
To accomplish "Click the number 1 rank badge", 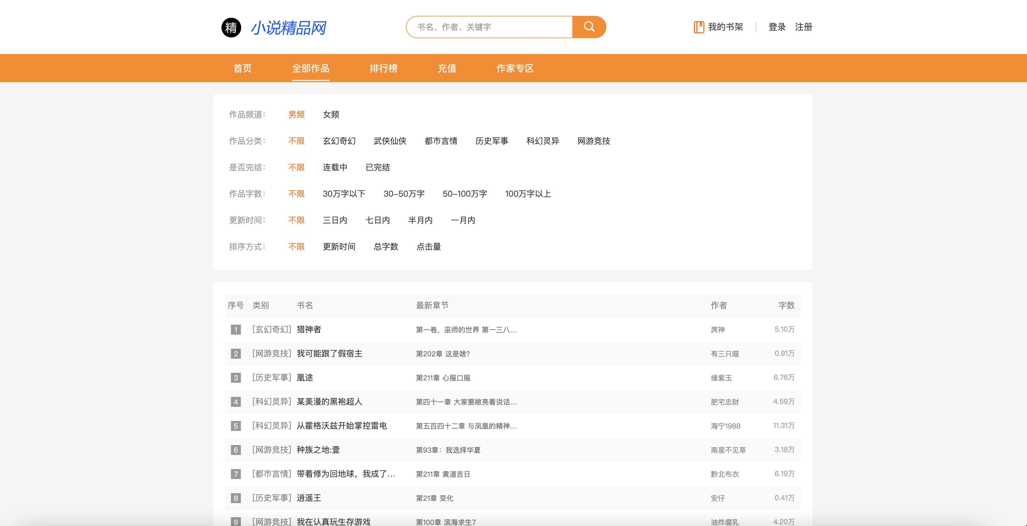I will 236,330.
